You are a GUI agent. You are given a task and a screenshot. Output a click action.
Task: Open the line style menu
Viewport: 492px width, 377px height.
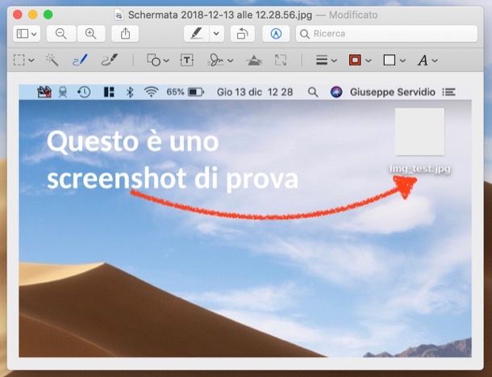point(327,60)
